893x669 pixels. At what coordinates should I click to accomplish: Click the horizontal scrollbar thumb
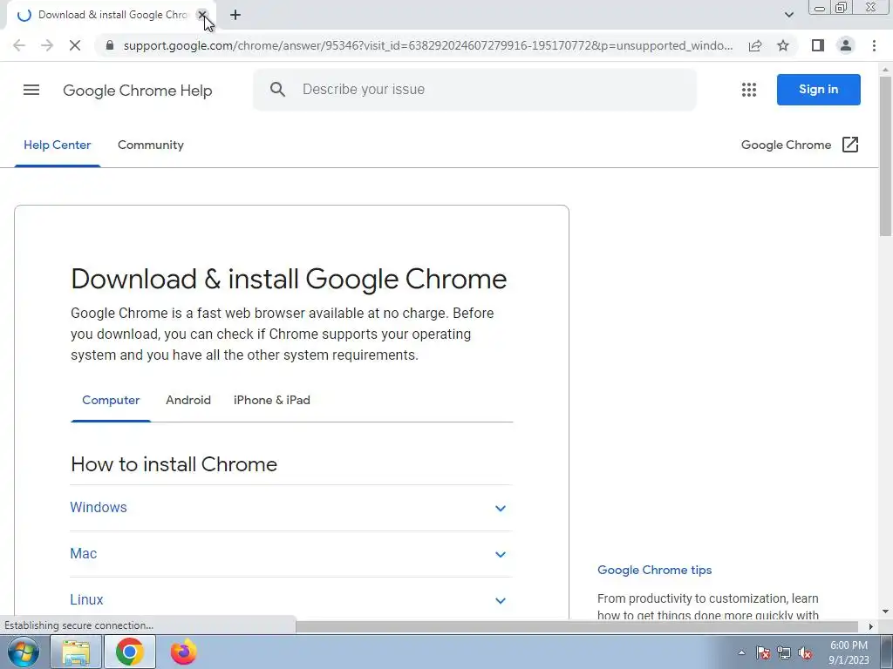coord(577,626)
